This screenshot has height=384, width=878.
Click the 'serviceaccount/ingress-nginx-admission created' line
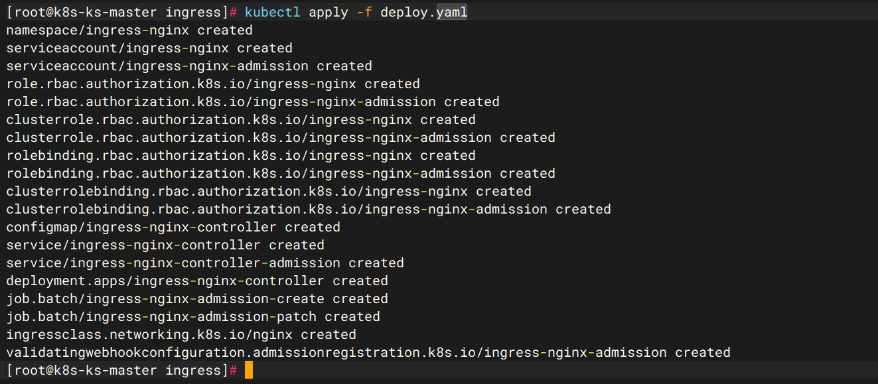tap(189, 66)
